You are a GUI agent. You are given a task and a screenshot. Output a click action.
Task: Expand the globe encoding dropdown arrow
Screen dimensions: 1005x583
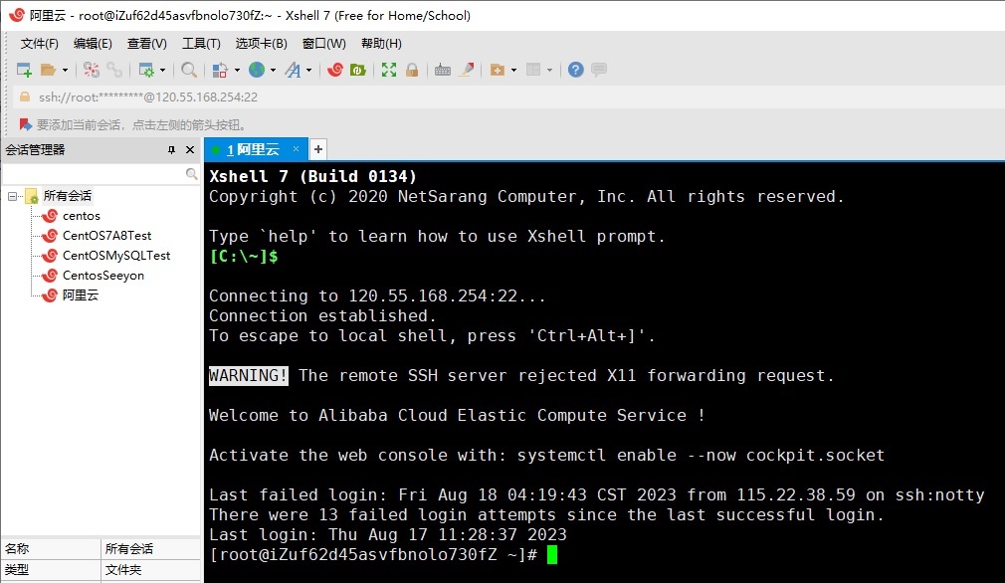(273, 70)
